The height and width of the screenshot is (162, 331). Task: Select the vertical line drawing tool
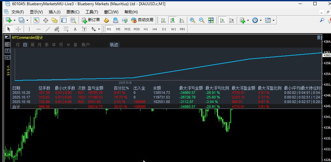click(29, 29)
